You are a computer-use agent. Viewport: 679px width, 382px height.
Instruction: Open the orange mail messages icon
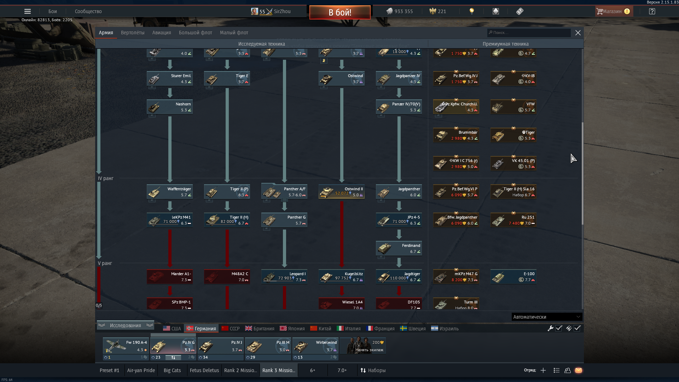pos(579,370)
